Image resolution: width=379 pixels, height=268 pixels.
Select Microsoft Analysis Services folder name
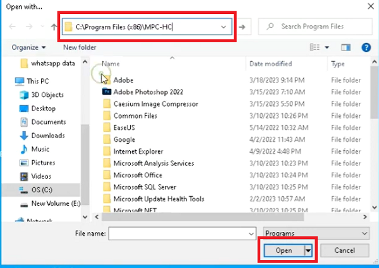153,163
